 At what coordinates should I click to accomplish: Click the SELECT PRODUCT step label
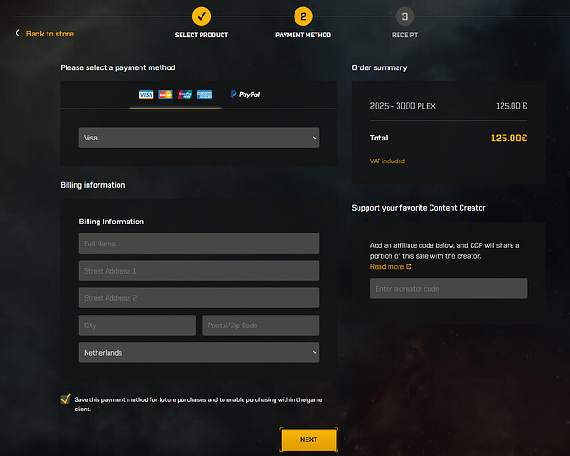click(202, 35)
